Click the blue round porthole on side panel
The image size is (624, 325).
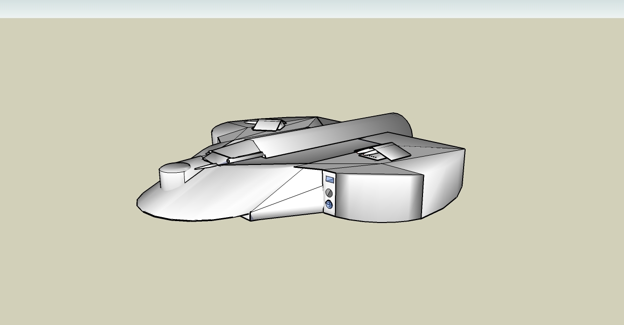click(x=329, y=205)
